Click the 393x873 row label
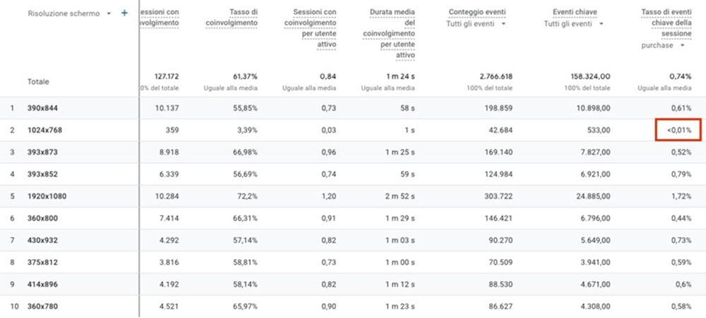This screenshot has width=706, height=318. 44,152
